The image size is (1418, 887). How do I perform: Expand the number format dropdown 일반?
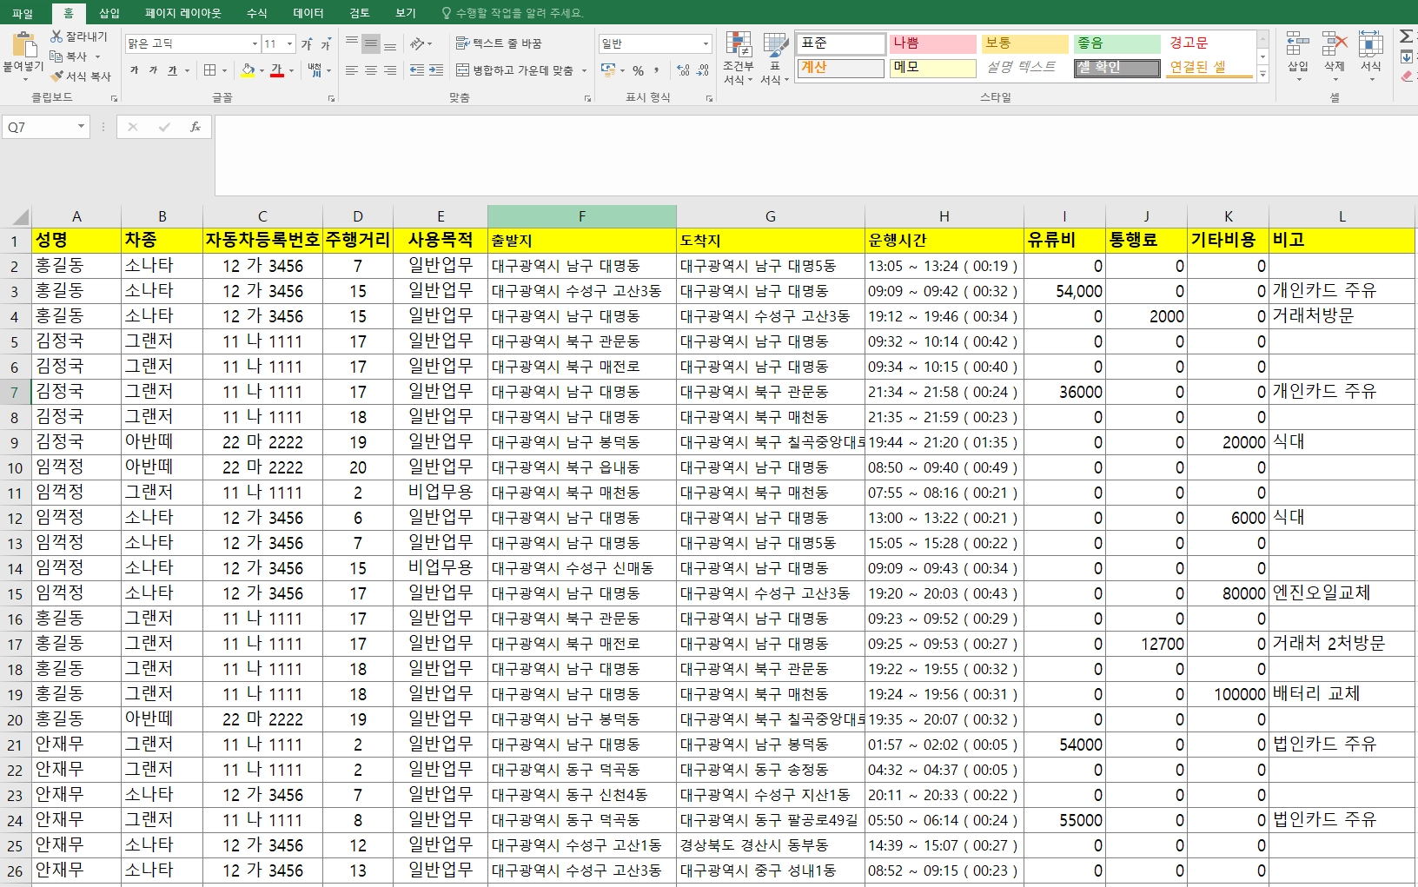(x=705, y=43)
